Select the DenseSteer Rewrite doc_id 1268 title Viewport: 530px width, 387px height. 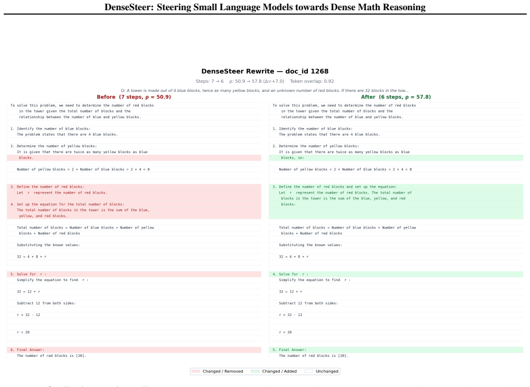pos(265,71)
